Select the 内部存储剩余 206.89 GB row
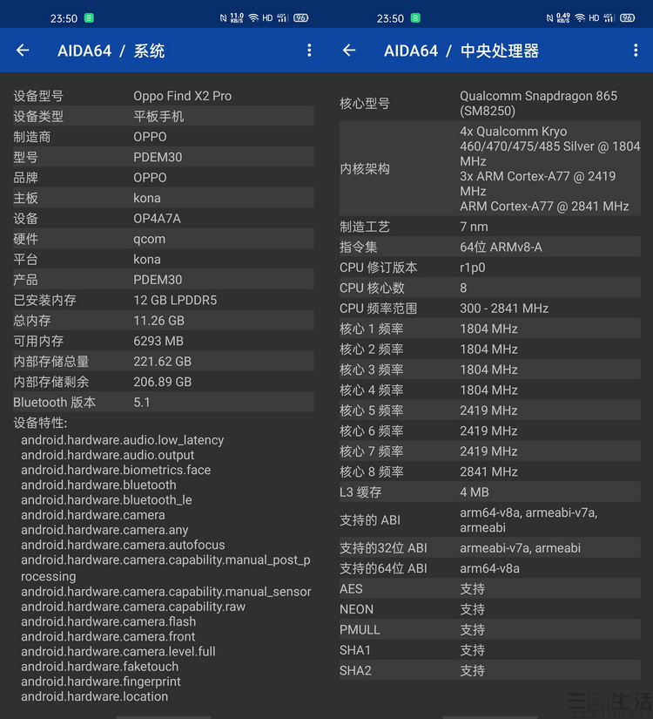 pyautogui.click(x=163, y=382)
